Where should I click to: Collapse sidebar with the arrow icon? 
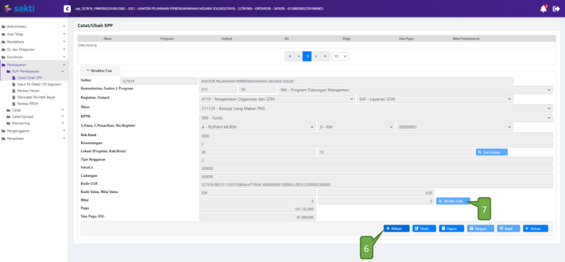click(x=67, y=8)
